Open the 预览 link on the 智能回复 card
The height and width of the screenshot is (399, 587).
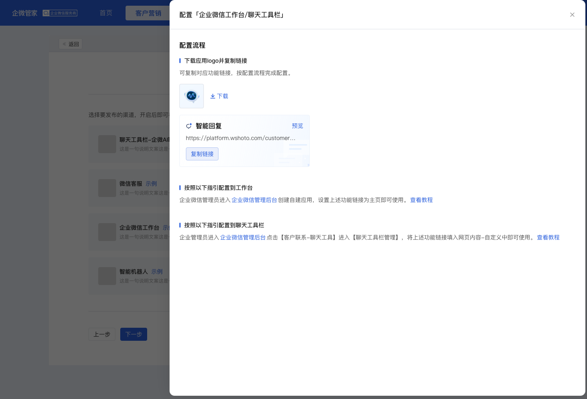click(x=298, y=126)
